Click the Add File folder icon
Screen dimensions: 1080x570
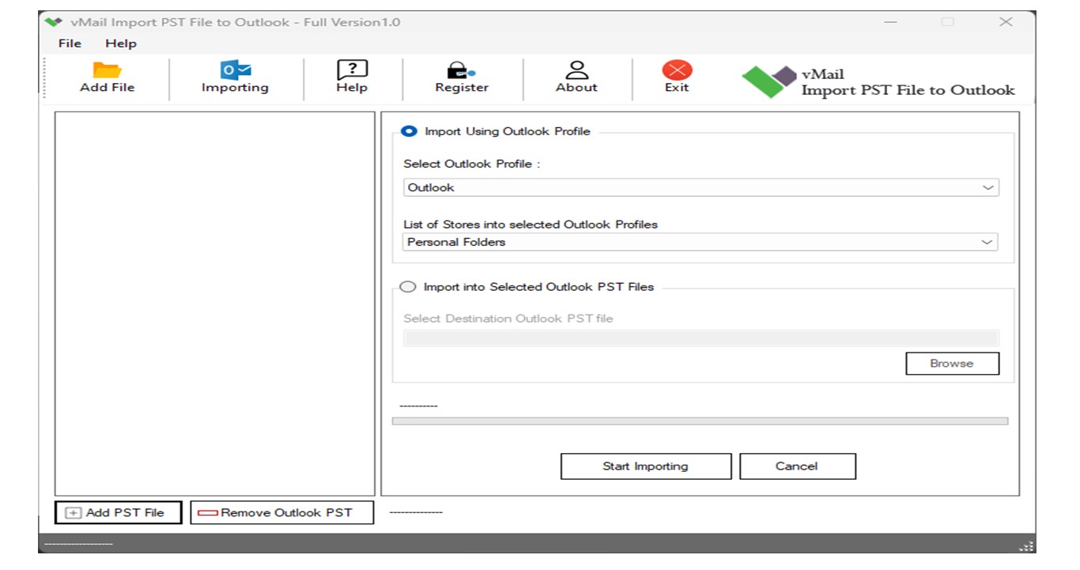pos(107,70)
